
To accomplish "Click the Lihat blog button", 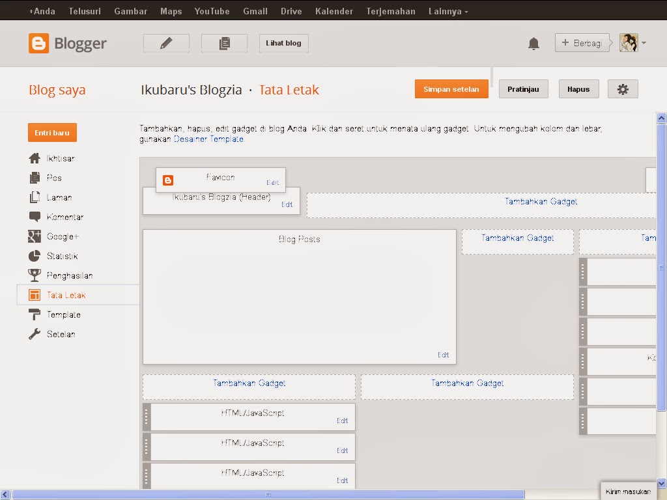I will coord(284,43).
